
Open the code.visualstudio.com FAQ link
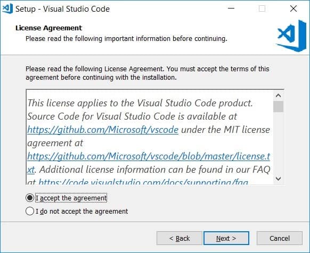tap(143, 182)
